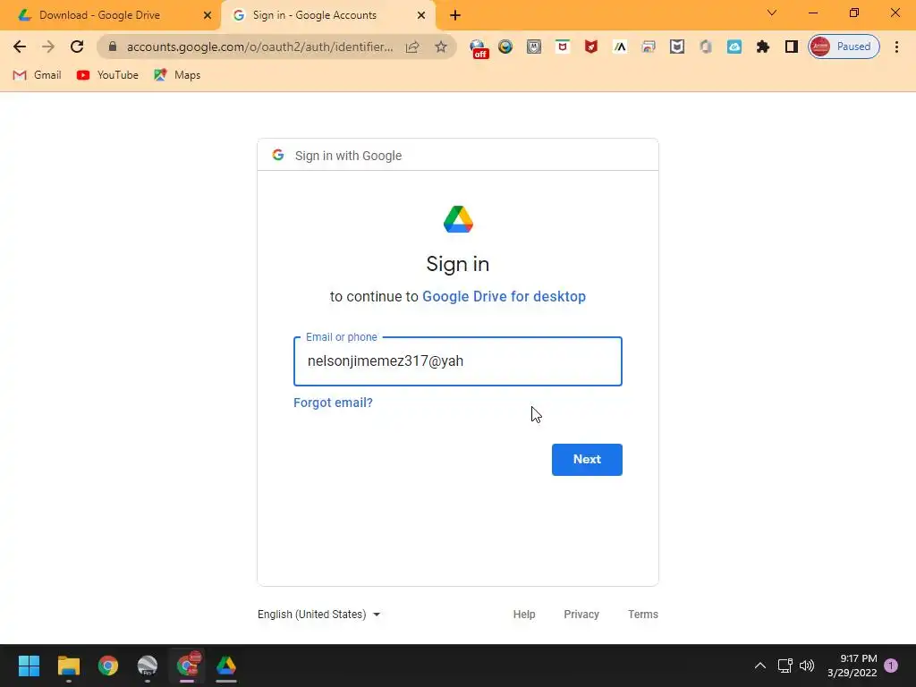The height and width of the screenshot is (687, 916).
Task: Reload the page with the refresh icon
Action: (x=77, y=47)
